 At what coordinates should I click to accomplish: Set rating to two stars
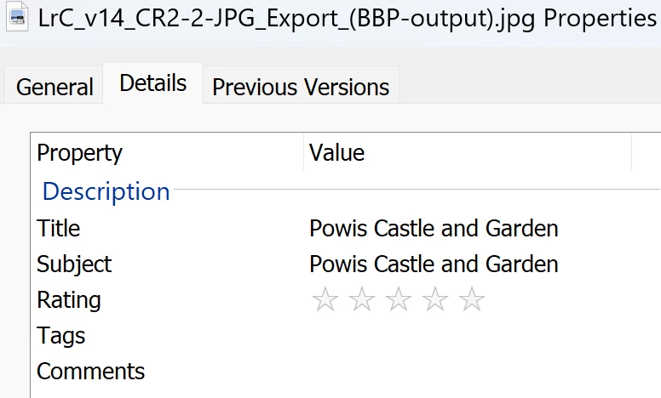(x=361, y=300)
